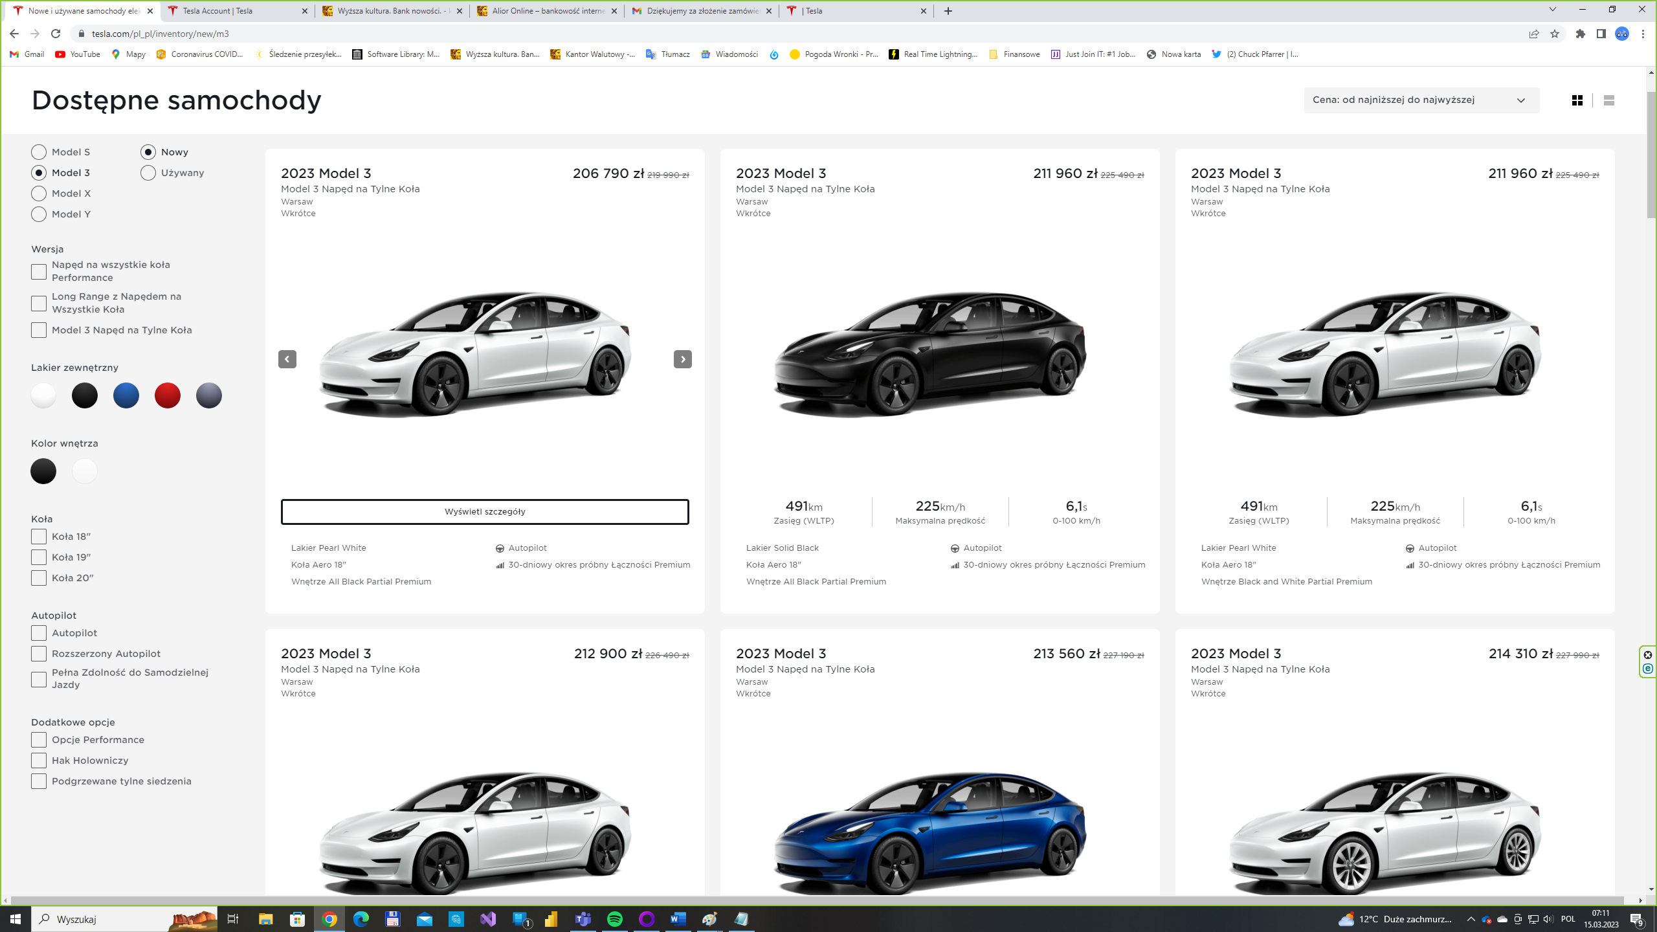Viewport: 1657px width, 932px height.
Task: Check Podgrzewane tylne siedzenia option
Action: click(x=39, y=781)
